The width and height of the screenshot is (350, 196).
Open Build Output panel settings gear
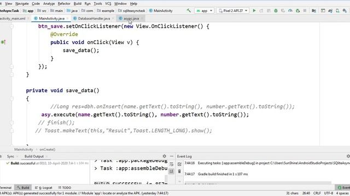[x=165, y=156]
